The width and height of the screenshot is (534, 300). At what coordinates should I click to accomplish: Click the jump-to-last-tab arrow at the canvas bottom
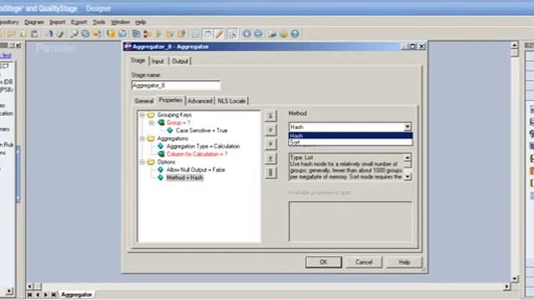[x=53, y=294]
